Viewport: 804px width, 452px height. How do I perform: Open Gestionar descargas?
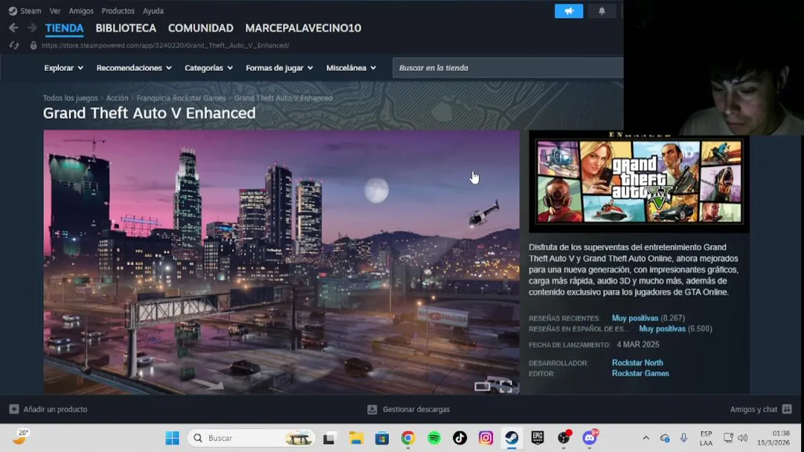[x=416, y=409]
